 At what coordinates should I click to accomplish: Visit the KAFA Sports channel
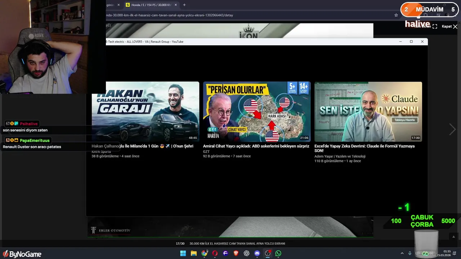[x=101, y=151]
